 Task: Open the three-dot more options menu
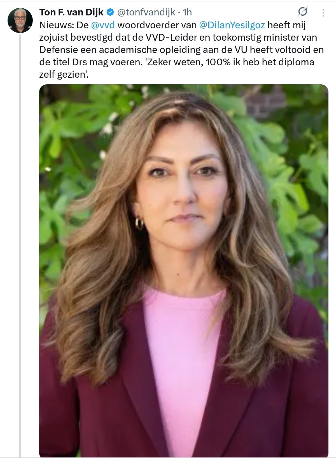pos(323,13)
